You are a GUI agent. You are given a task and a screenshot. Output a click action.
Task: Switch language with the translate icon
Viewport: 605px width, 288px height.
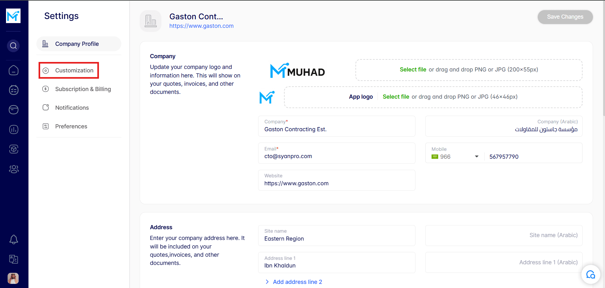[14, 259]
